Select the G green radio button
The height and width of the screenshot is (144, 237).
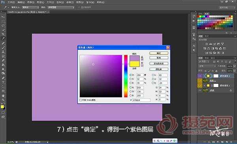click(131, 91)
